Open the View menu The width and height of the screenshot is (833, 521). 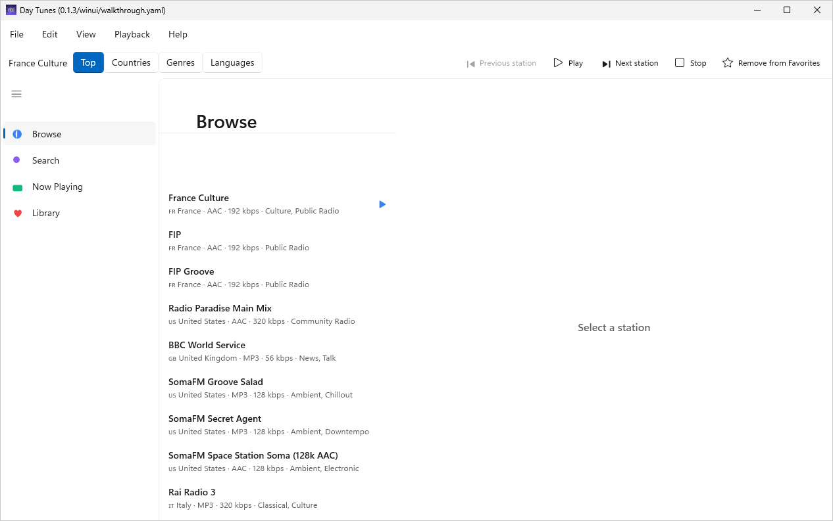pyautogui.click(x=86, y=34)
